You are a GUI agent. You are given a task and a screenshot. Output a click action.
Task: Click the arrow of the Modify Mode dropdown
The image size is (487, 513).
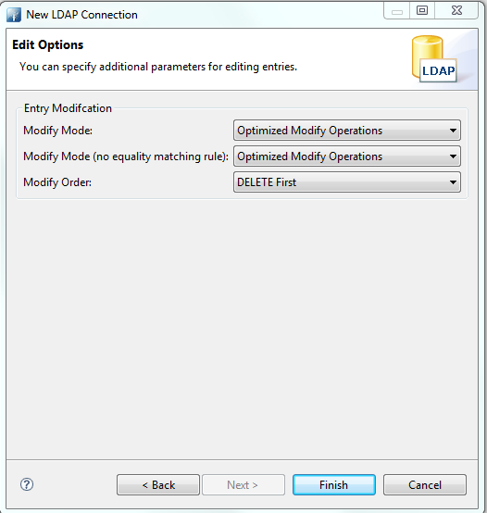[453, 131]
